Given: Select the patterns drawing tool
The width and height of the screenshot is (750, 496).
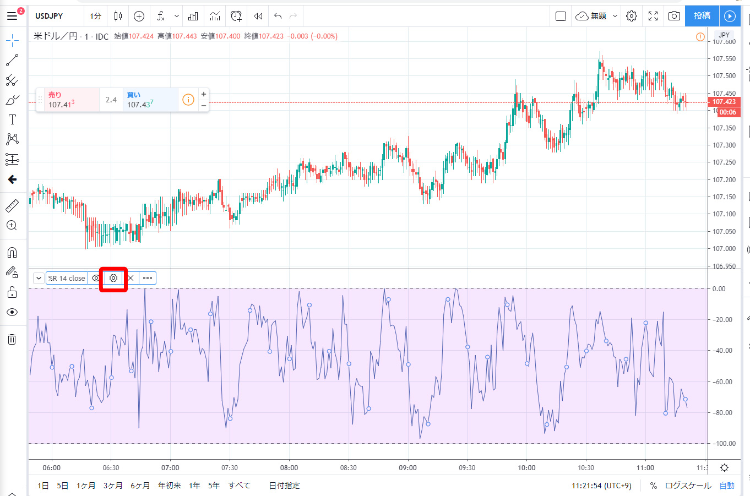Looking at the screenshot, I should pos(12,139).
